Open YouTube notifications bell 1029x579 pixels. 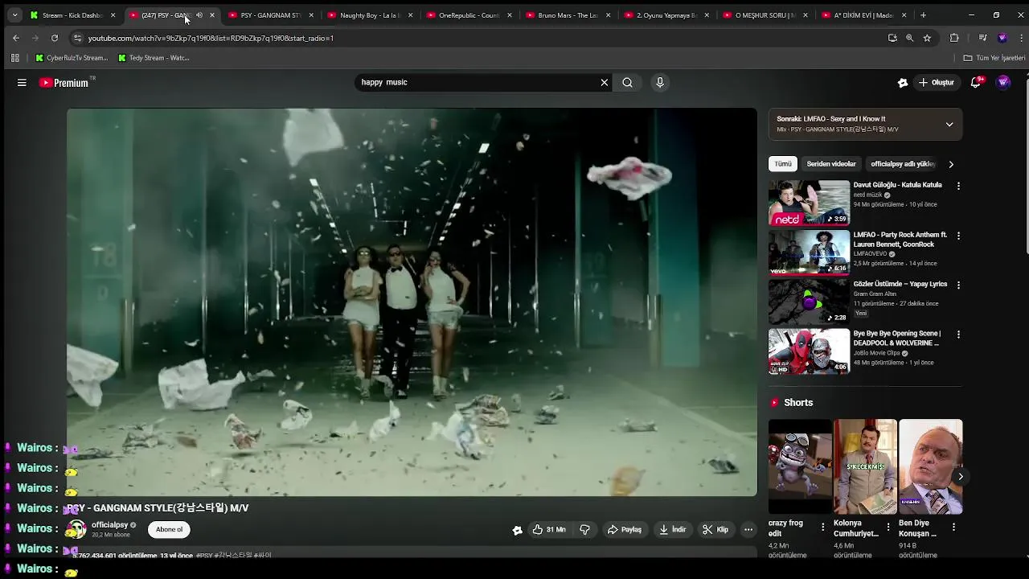tap(976, 82)
